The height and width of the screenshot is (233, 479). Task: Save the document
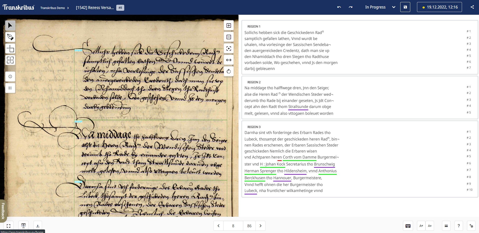(x=405, y=7)
